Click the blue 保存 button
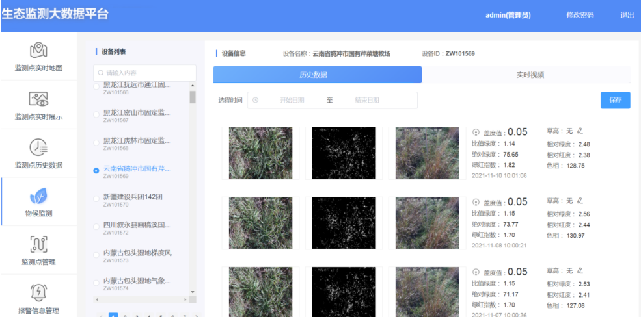The height and width of the screenshot is (317, 641). point(615,100)
